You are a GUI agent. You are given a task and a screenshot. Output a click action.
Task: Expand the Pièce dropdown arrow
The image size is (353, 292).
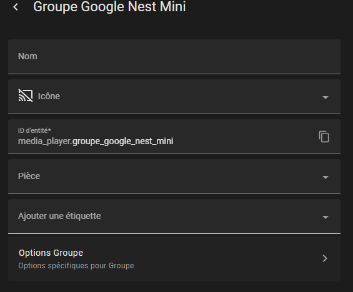coord(326,177)
